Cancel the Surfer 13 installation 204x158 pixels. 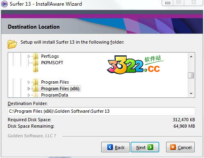click(180, 147)
